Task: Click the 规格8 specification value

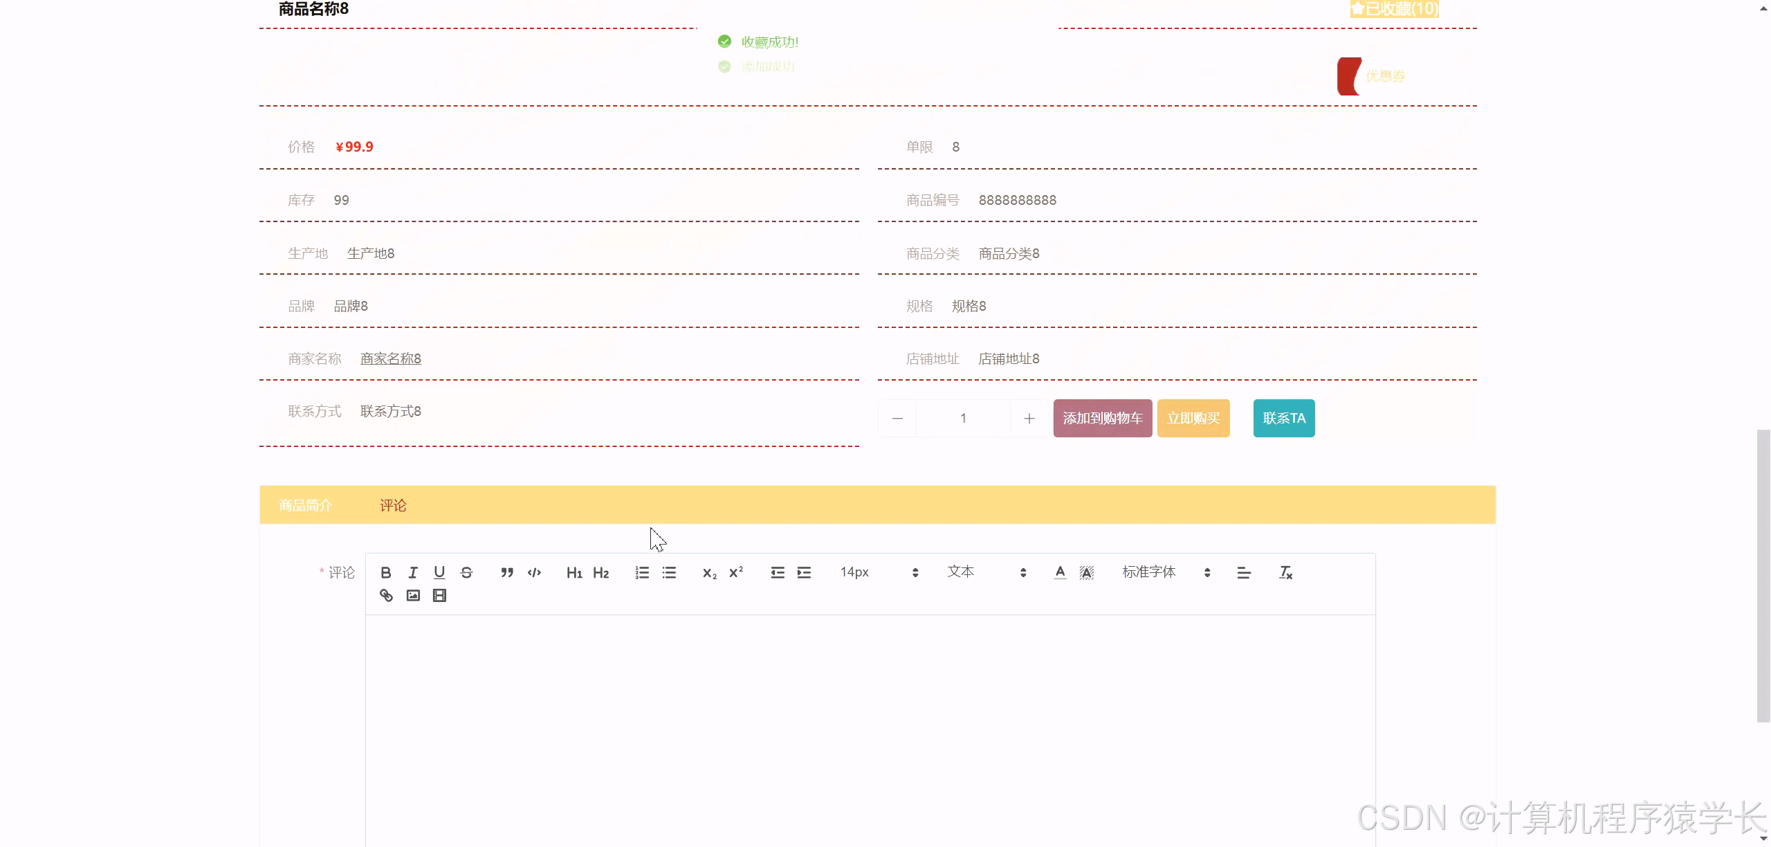Action: (x=969, y=306)
